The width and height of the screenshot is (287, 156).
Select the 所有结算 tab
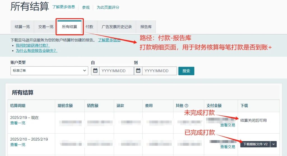point(69,27)
